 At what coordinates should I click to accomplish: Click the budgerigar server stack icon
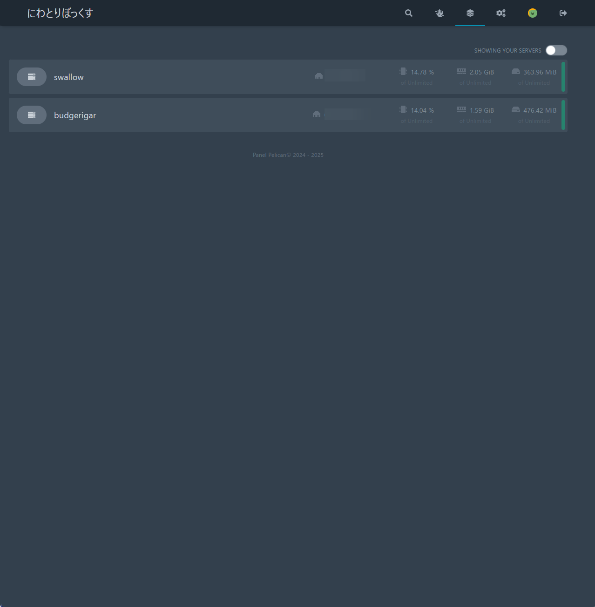(x=32, y=115)
